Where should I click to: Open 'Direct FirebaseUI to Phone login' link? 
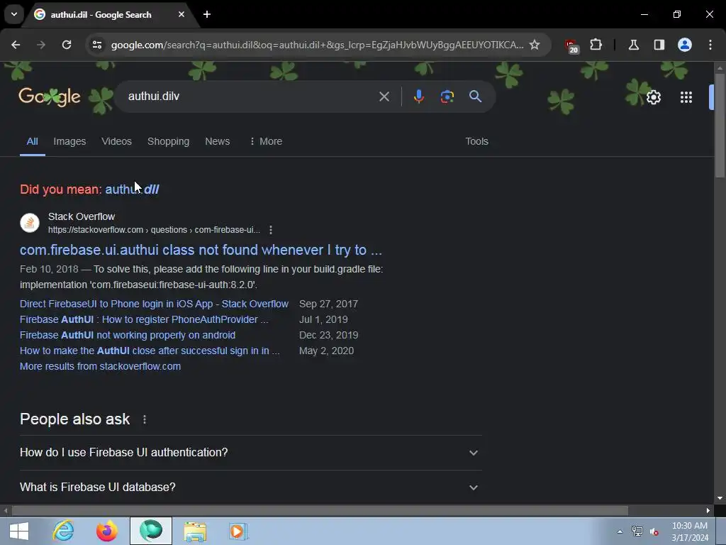coord(154,304)
